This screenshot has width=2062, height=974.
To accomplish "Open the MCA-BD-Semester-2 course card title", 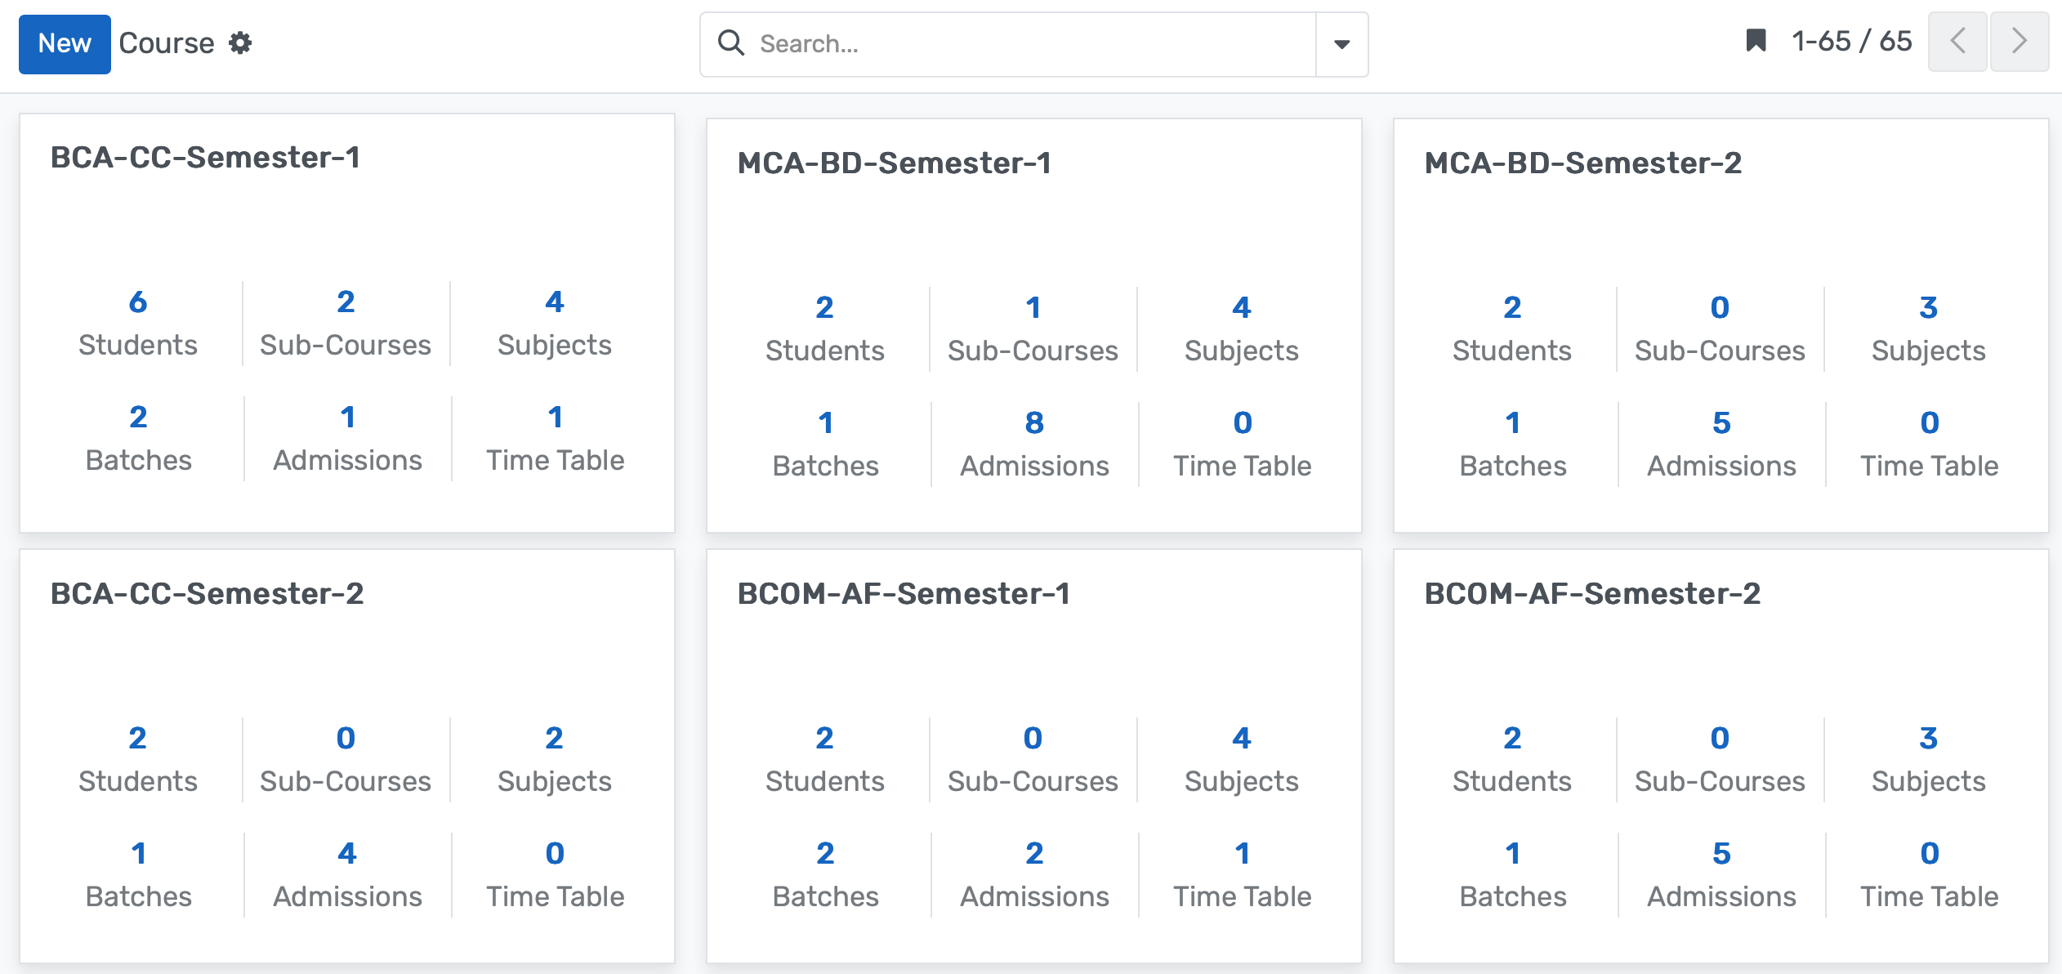I will [x=1582, y=163].
